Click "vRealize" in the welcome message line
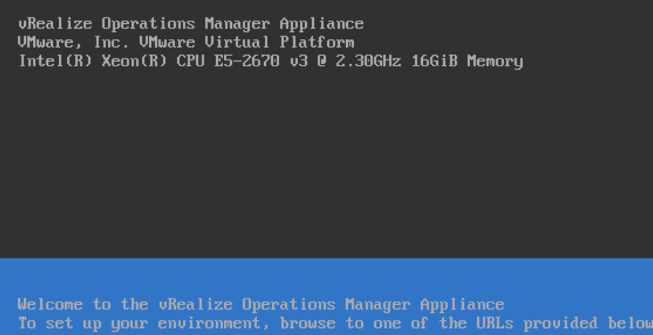Image resolution: width=653 pixels, height=335 pixels. coord(195,305)
